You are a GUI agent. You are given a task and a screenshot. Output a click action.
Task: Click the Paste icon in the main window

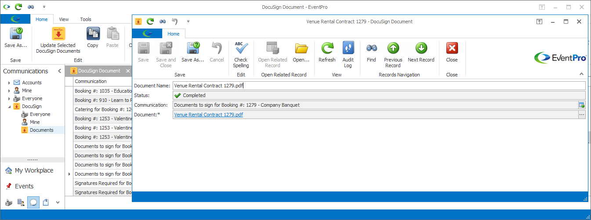(x=112, y=34)
